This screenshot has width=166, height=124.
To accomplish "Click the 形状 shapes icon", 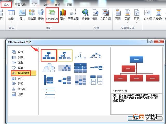I will pos(41,13).
